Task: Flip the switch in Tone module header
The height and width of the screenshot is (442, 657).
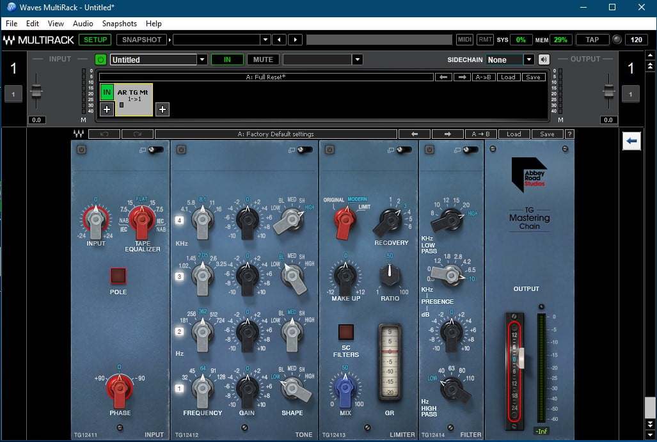Action: [x=305, y=150]
